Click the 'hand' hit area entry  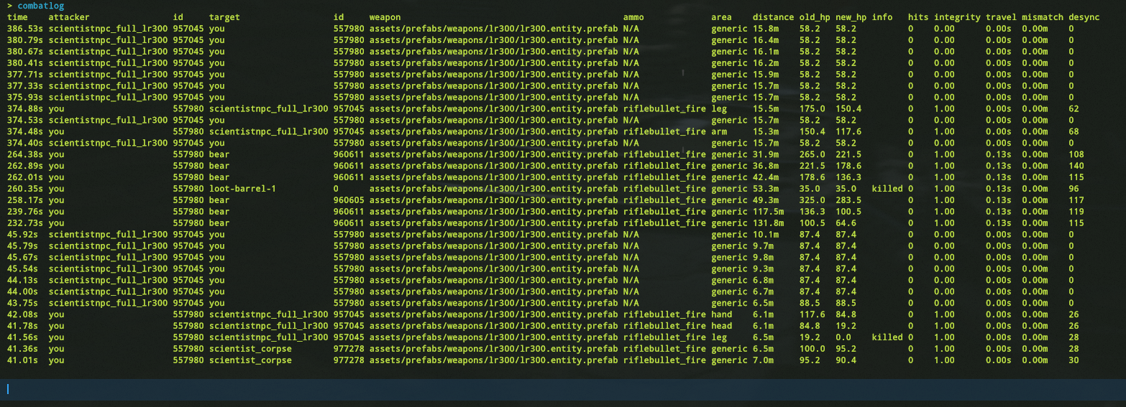click(x=721, y=314)
